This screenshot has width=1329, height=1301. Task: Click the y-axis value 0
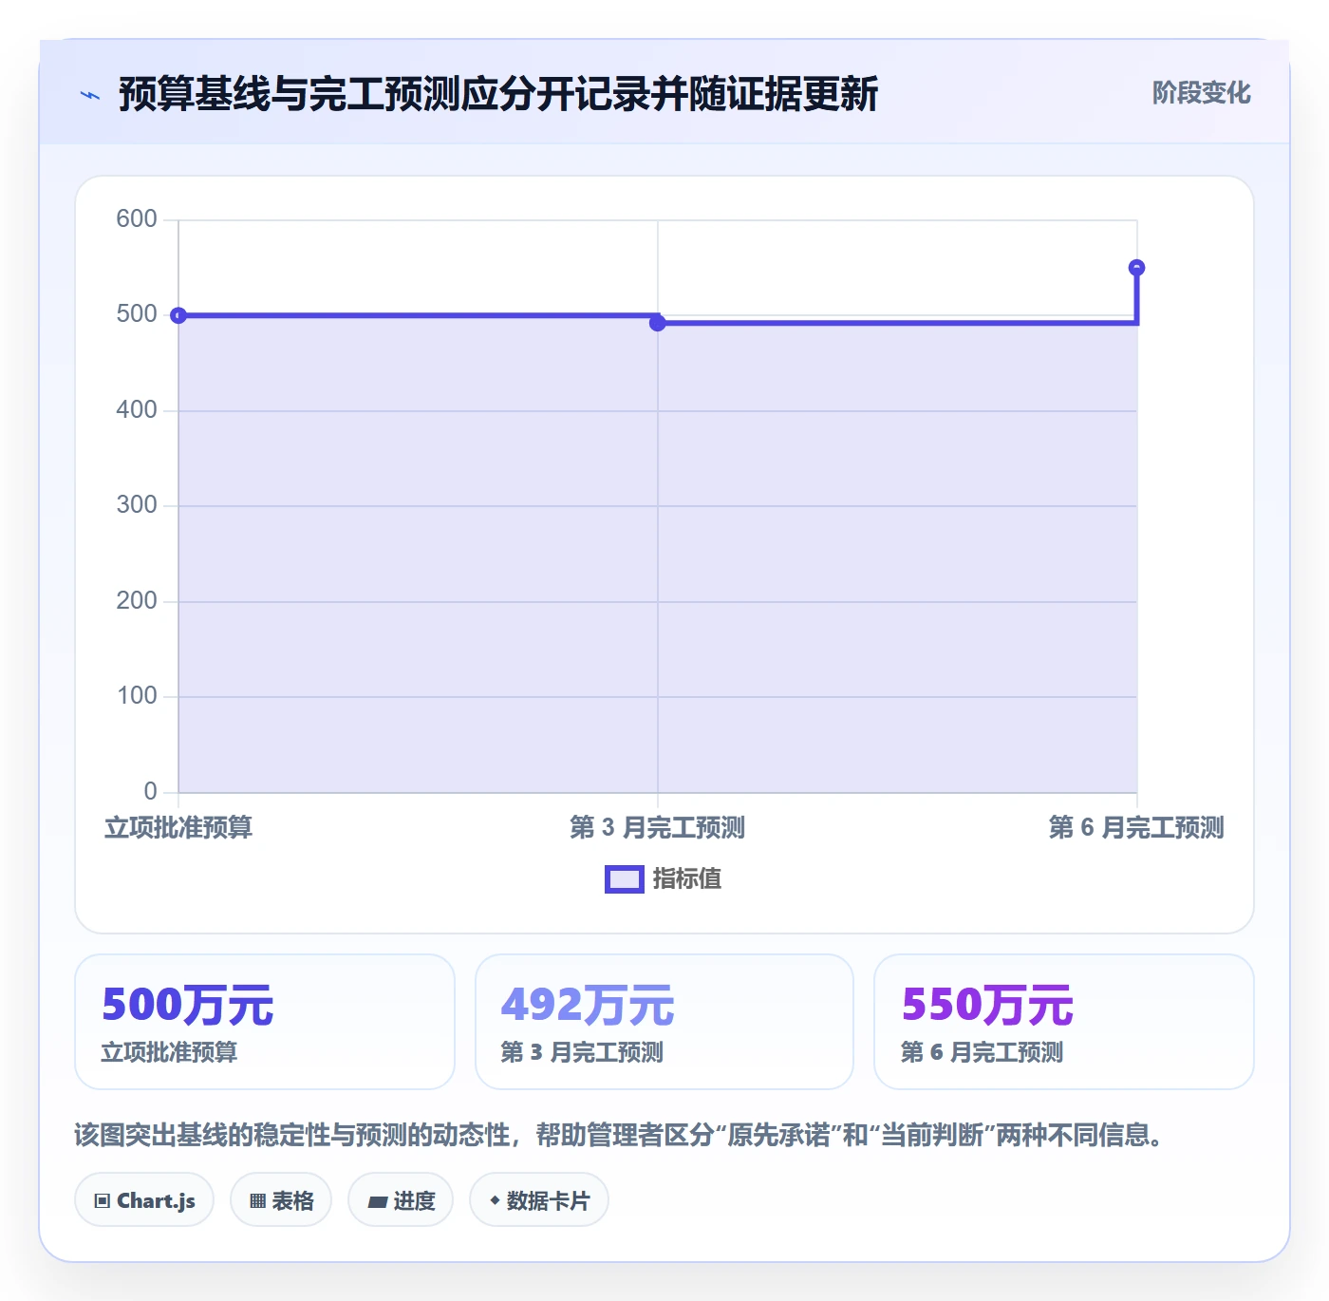151,791
